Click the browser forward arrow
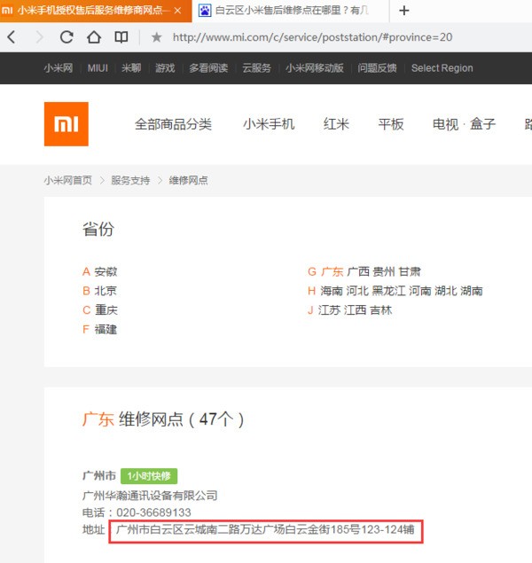This screenshot has width=532, height=563. (38, 37)
